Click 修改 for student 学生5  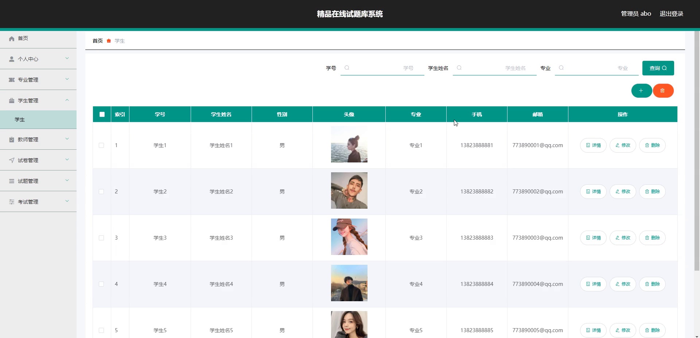623,330
